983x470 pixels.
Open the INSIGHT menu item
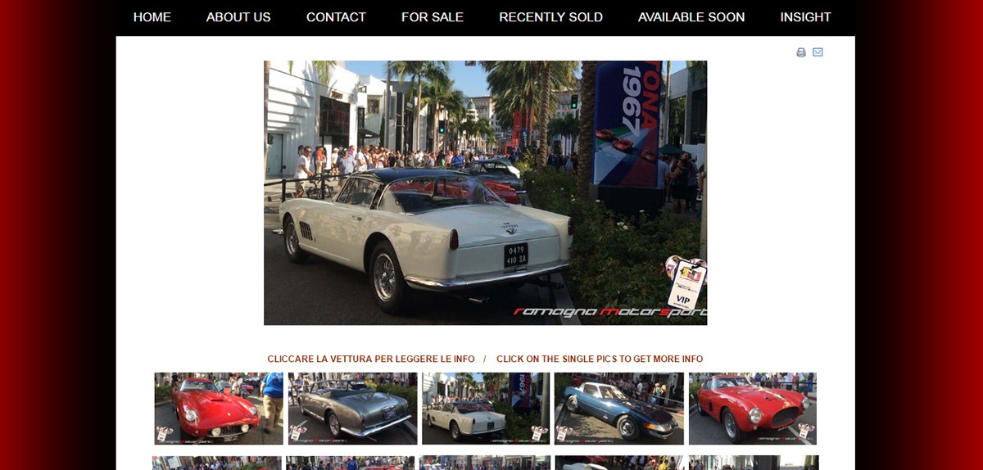(x=805, y=17)
